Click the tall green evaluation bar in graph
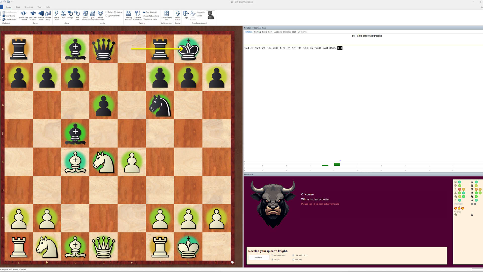Viewport: 483px width, 272px height. pyautogui.click(x=337, y=164)
